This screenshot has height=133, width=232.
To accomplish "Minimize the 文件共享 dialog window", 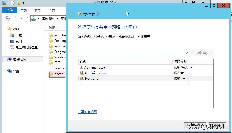I will click(x=207, y=6).
